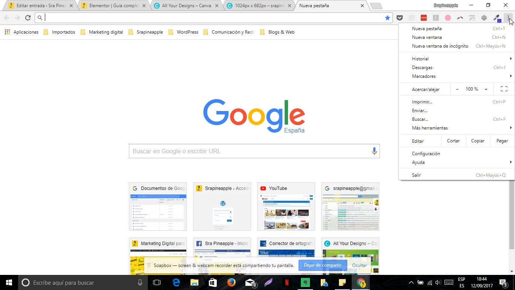
Task: Click Dejar de compartir button
Action: click(322, 265)
